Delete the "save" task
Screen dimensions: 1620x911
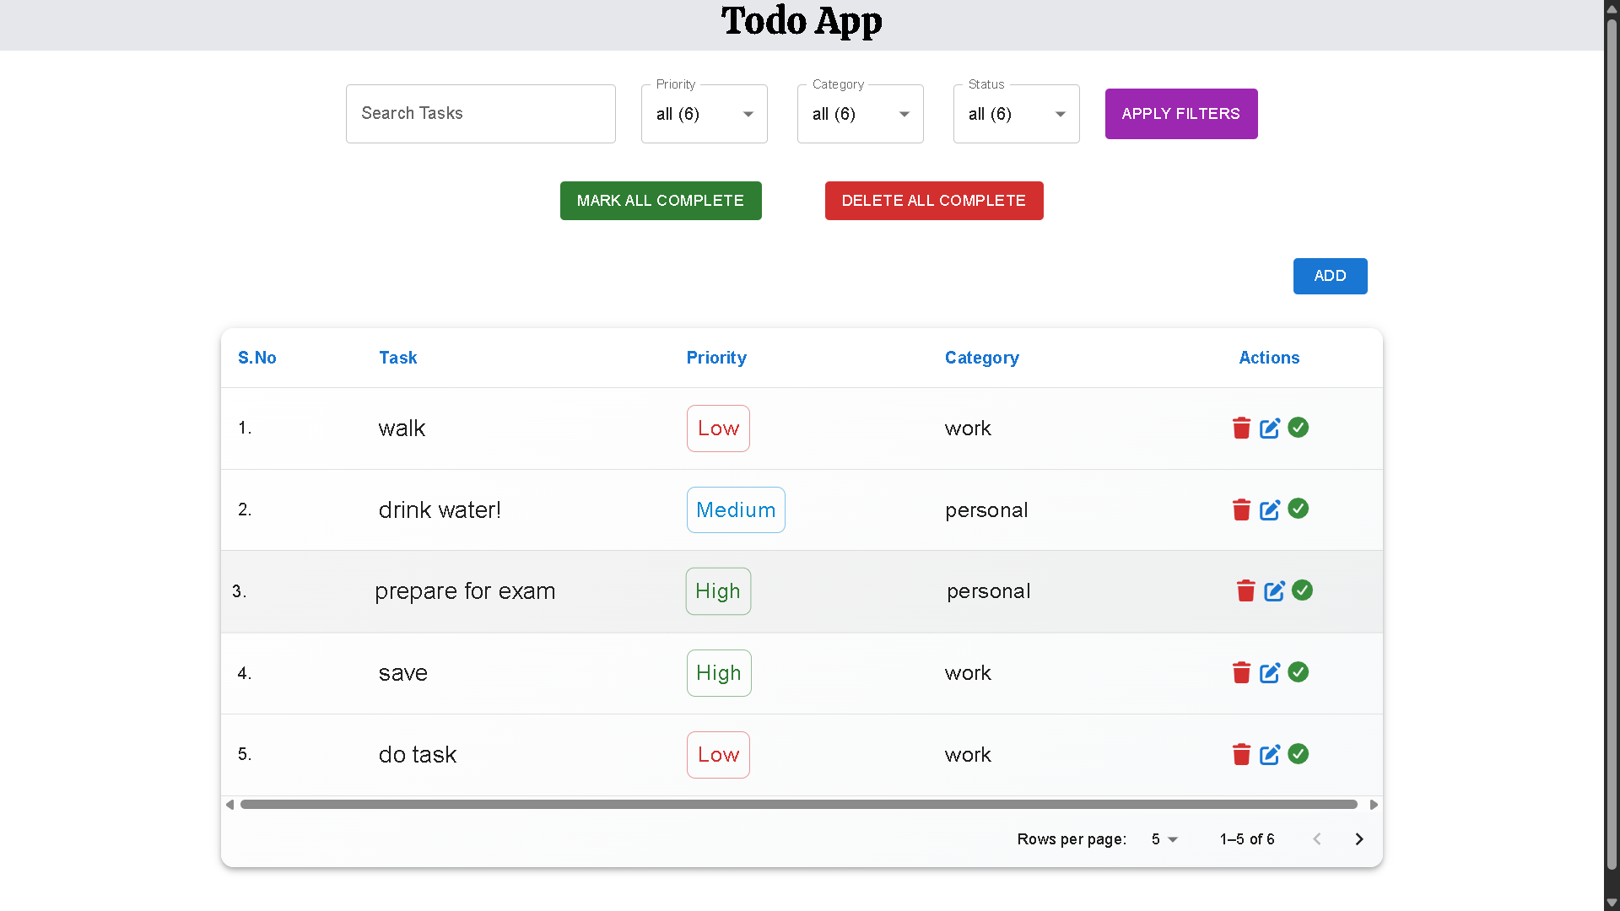[x=1240, y=672]
